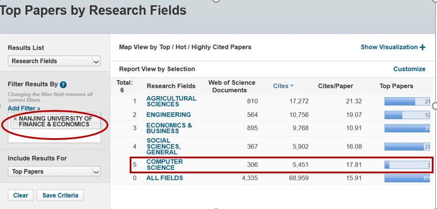Open the Engineering field link
This screenshot has width=437, height=209.
tap(168, 115)
